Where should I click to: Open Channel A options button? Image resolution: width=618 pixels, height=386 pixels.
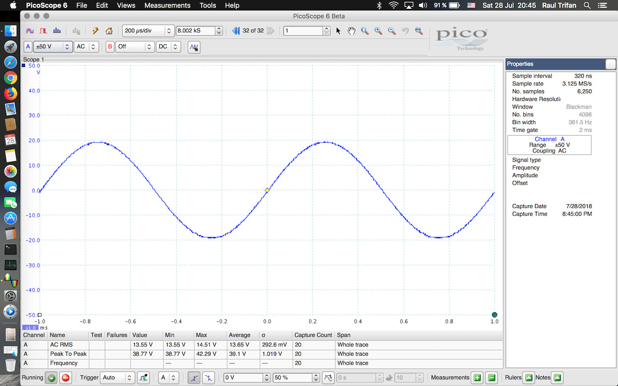point(28,47)
